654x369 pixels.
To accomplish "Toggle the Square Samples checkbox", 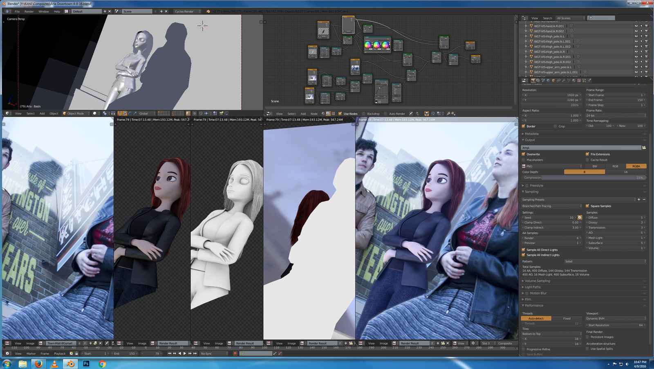I will [587, 206].
